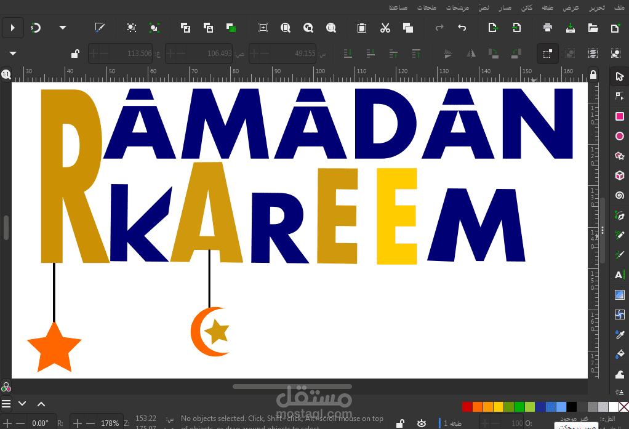Click palette chevron down arrow

(22, 404)
